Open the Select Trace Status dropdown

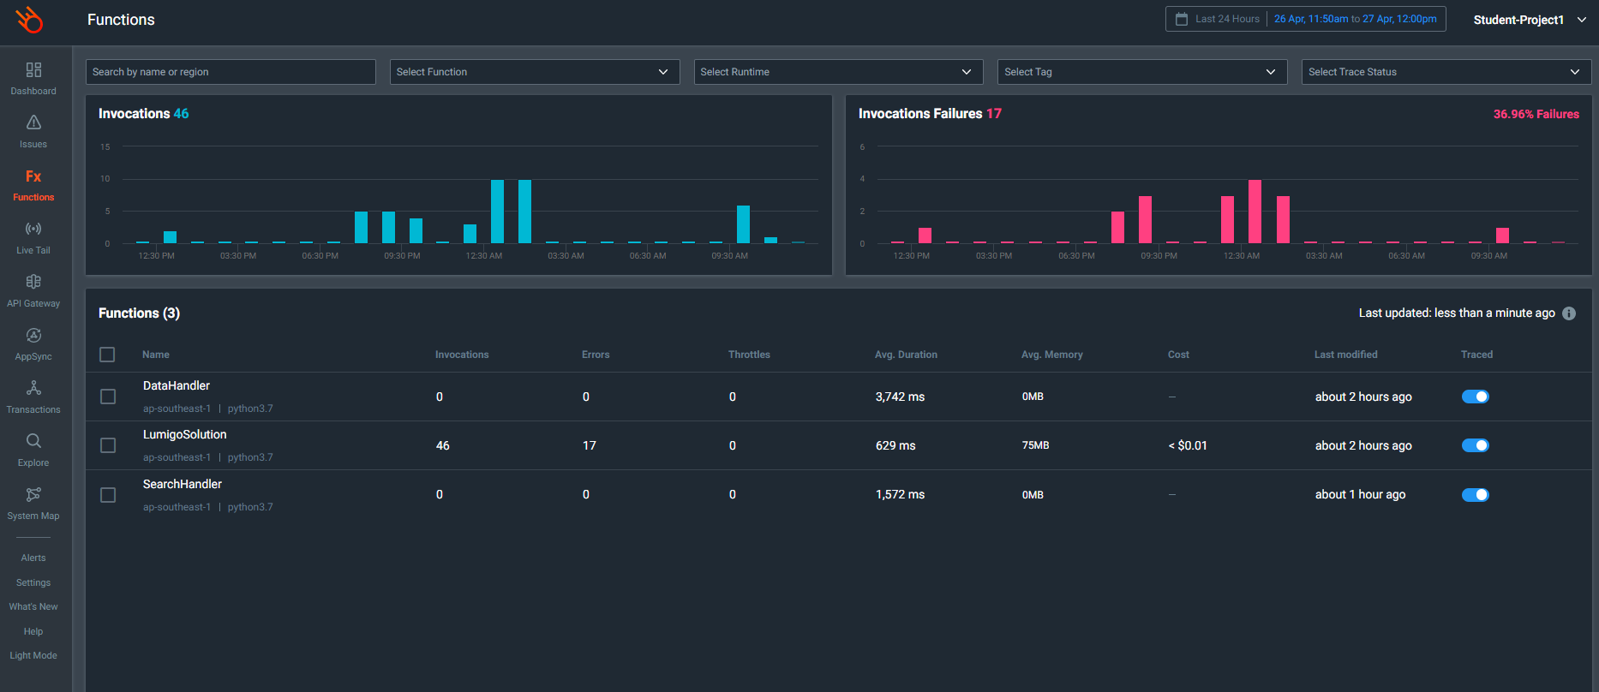pos(1446,72)
